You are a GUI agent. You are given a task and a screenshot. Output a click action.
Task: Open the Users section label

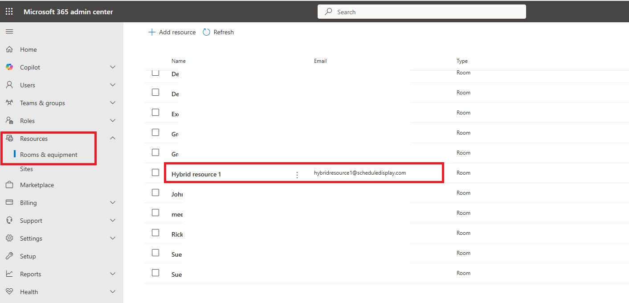pos(28,85)
